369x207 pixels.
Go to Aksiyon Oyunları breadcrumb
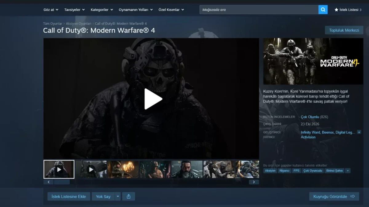click(x=78, y=24)
